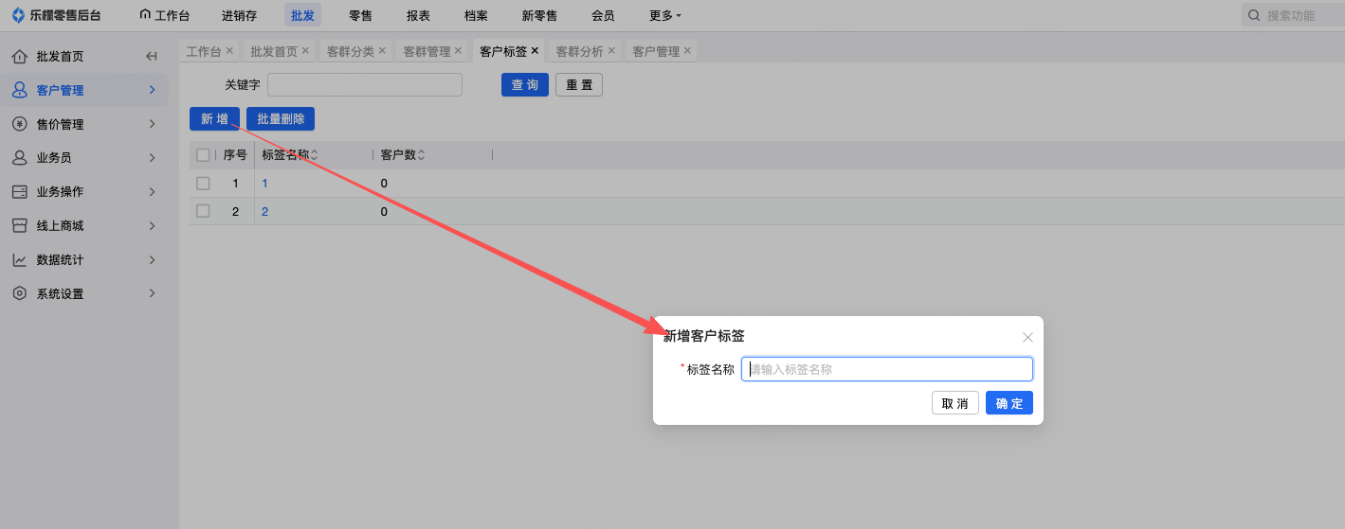
Task: Focus the 搜索功能 search box
Action: point(1292,15)
